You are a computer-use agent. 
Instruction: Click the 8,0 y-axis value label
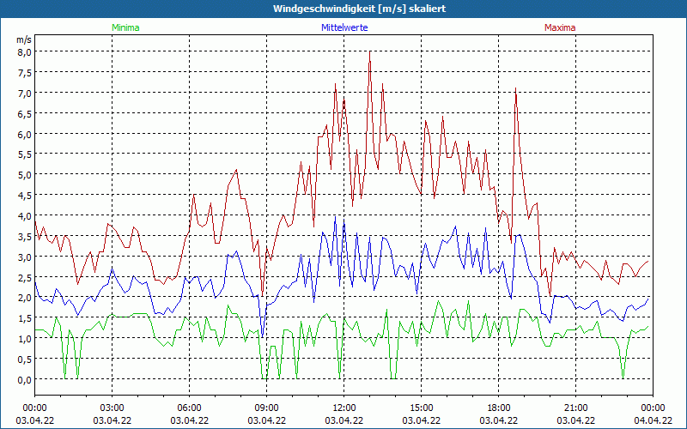[23, 51]
